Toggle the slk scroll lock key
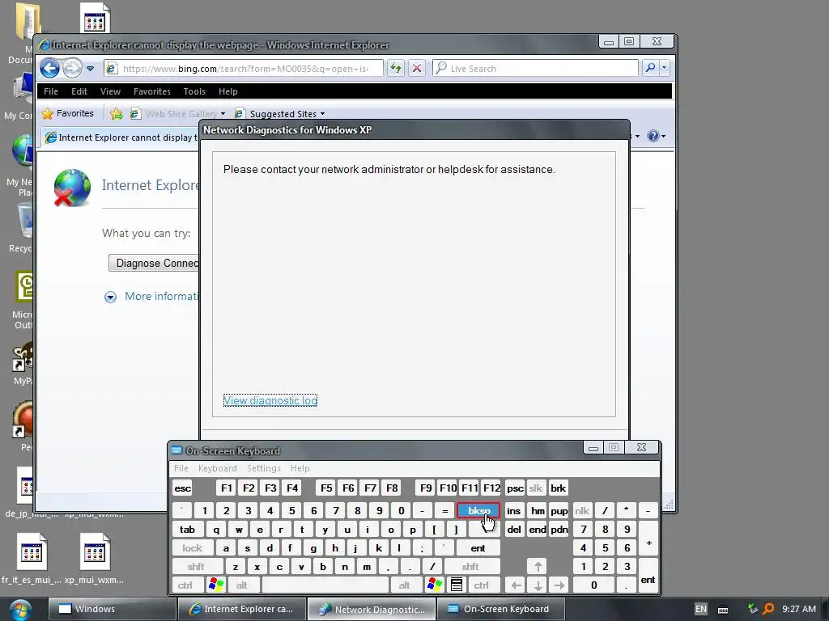The height and width of the screenshot is (621, 829). click(x=536, y=488)
